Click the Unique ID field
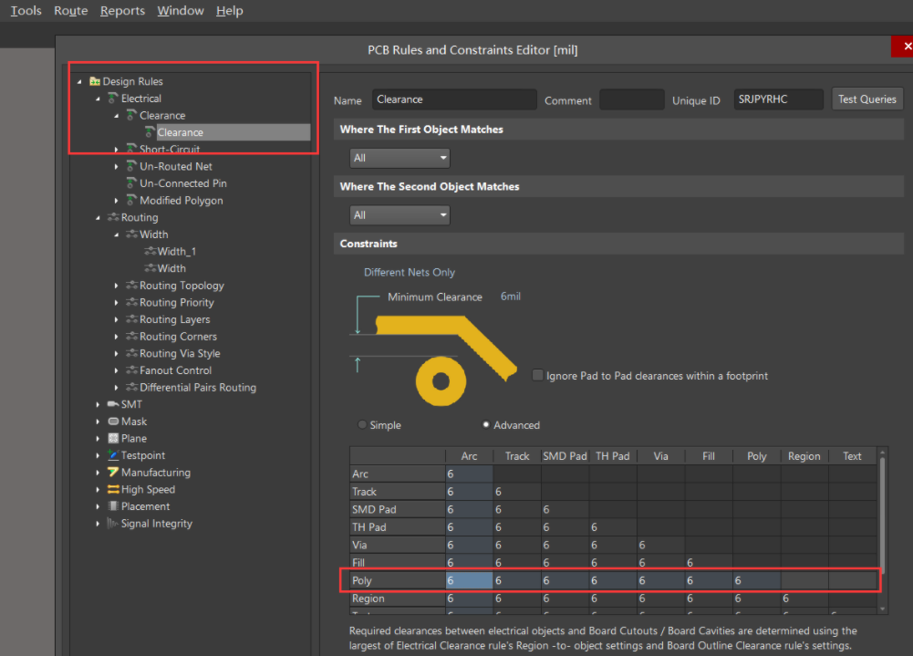This screenshot has height=656, width=913. [x=779, y=99]
